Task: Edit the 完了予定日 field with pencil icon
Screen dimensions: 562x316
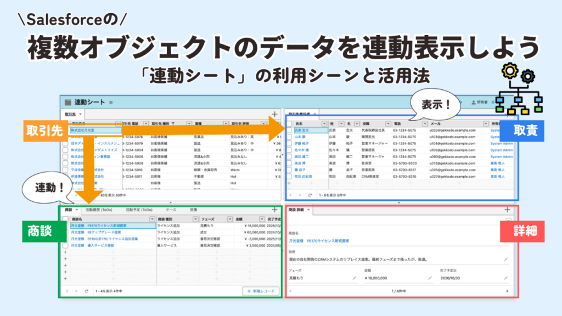Action: point(505,278)
